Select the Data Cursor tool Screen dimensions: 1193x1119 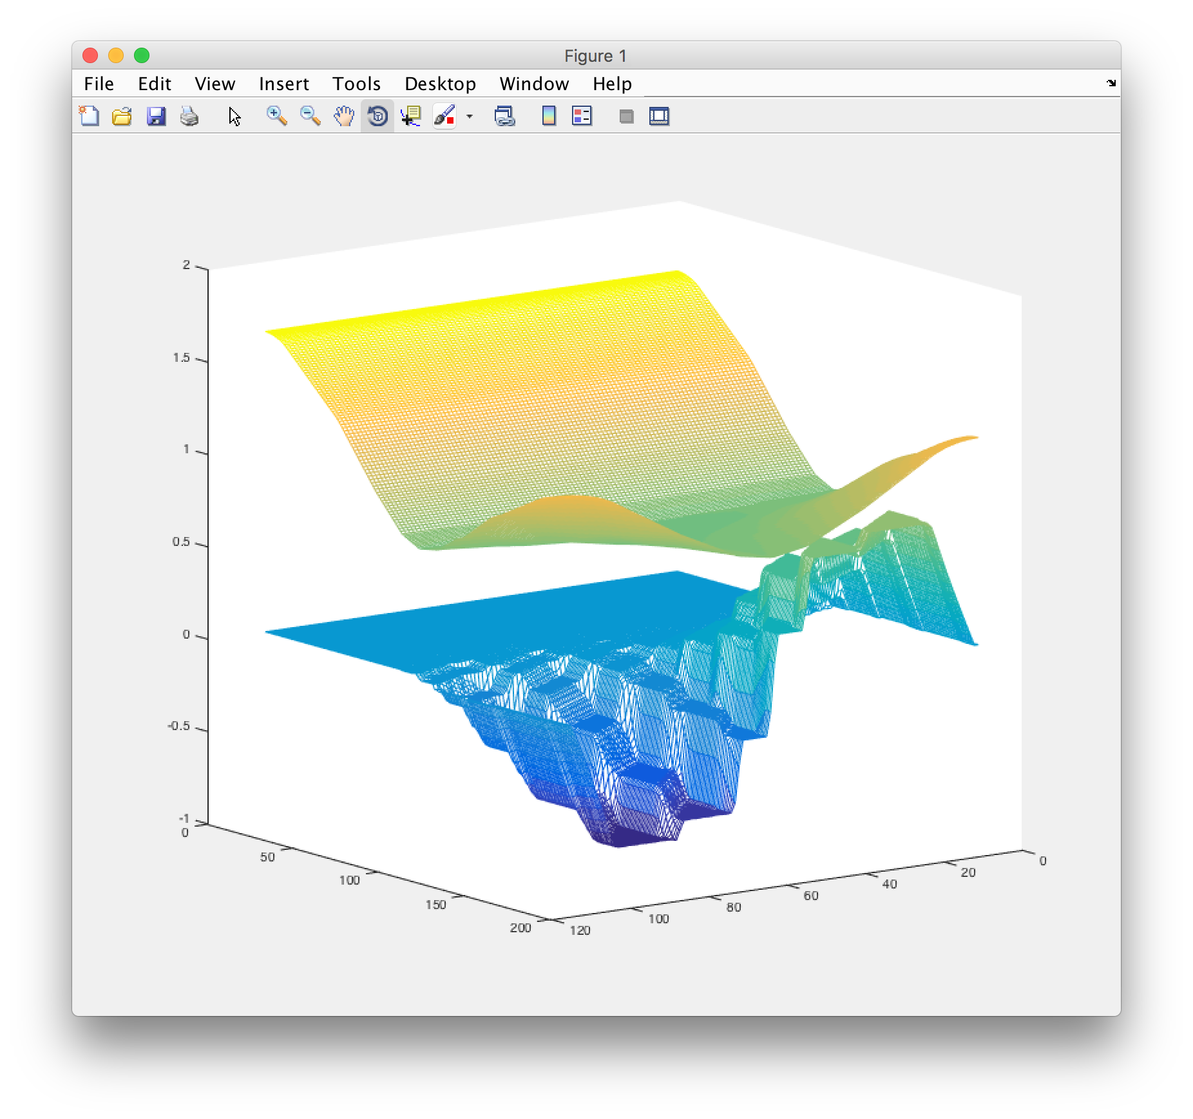pos(410,117)
